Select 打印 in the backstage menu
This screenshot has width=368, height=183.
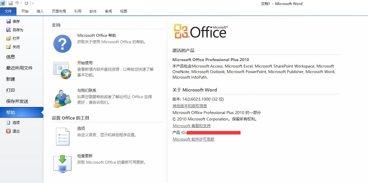pos(11,90)
